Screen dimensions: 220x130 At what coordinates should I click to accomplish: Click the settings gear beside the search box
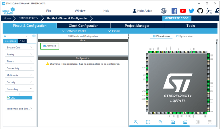(34, 36)
